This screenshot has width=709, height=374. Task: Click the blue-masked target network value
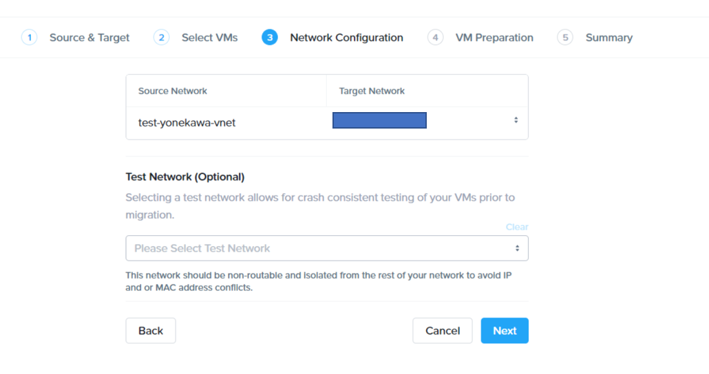click(x=379, y=121)
